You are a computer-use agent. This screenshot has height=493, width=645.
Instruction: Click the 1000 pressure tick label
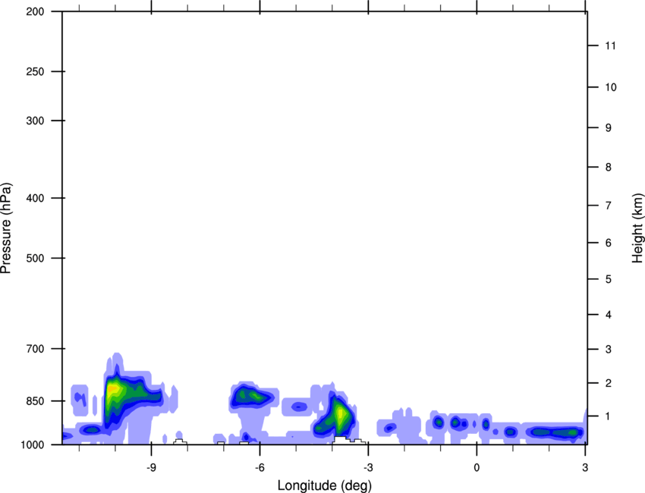pyautogui.click(x=33, y=444)
